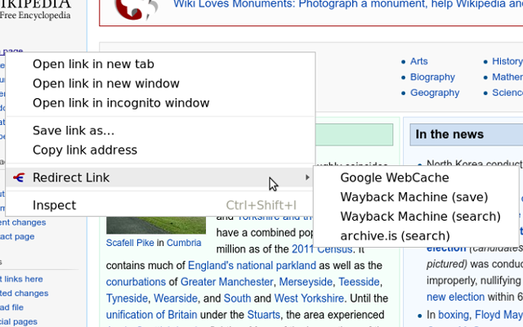Open sidebar 'ted changes' link

[x=24, y=293]
